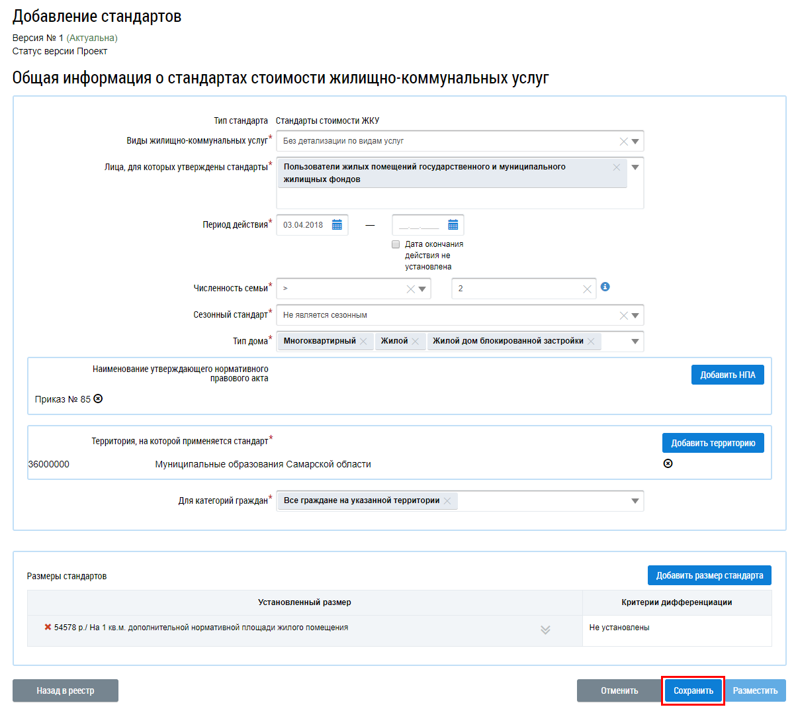
Task: Remove the Многоквартирный house type tag
Action: [363, 342]
